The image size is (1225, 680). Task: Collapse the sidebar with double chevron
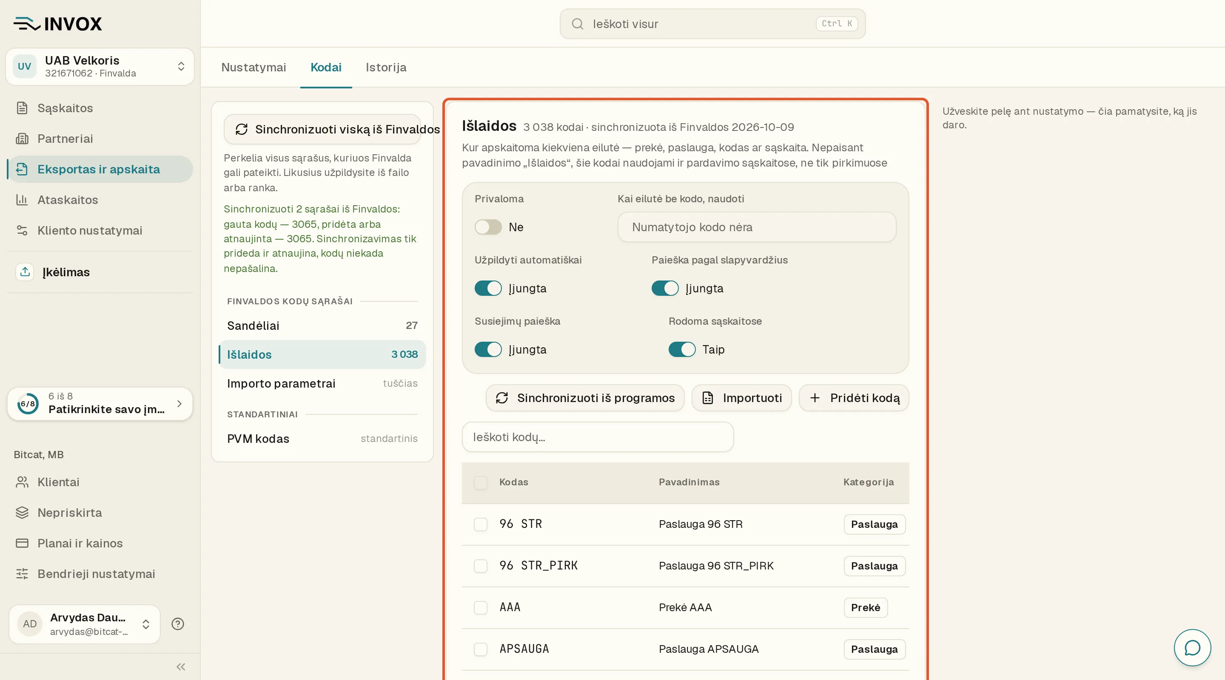(x=181, y=667)
